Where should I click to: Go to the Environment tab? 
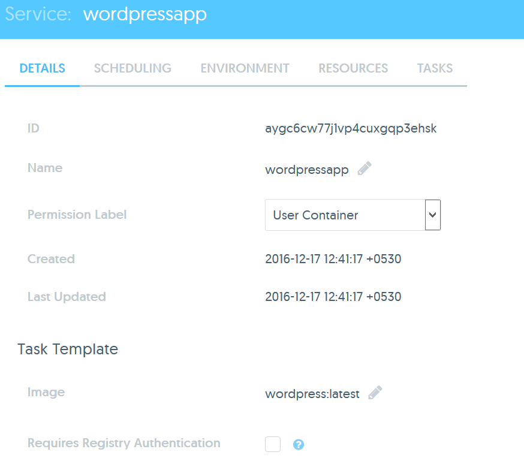pos(245,68)
